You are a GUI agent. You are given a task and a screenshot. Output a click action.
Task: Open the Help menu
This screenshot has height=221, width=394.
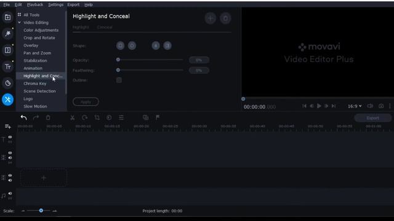coord(89,4)
